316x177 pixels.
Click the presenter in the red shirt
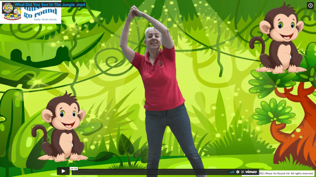pyautogui.click(x=161, y=82)
